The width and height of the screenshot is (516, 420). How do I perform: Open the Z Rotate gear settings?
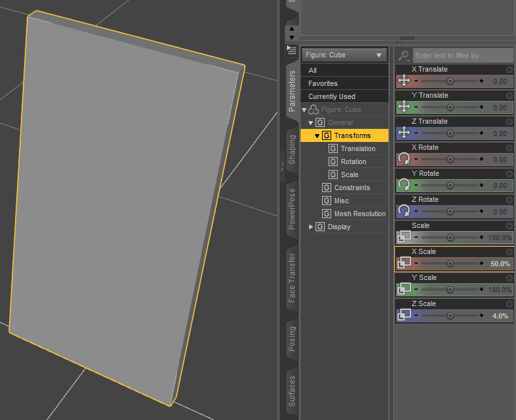click(509, 200)
